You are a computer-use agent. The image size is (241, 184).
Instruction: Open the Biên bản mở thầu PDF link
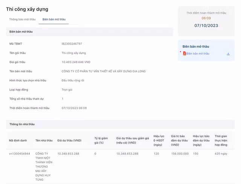pyautogui.click(x=198, y=54)
